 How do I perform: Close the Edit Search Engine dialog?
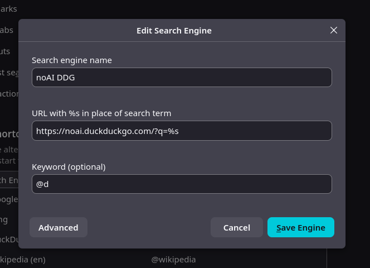click(x=334, y=30)
